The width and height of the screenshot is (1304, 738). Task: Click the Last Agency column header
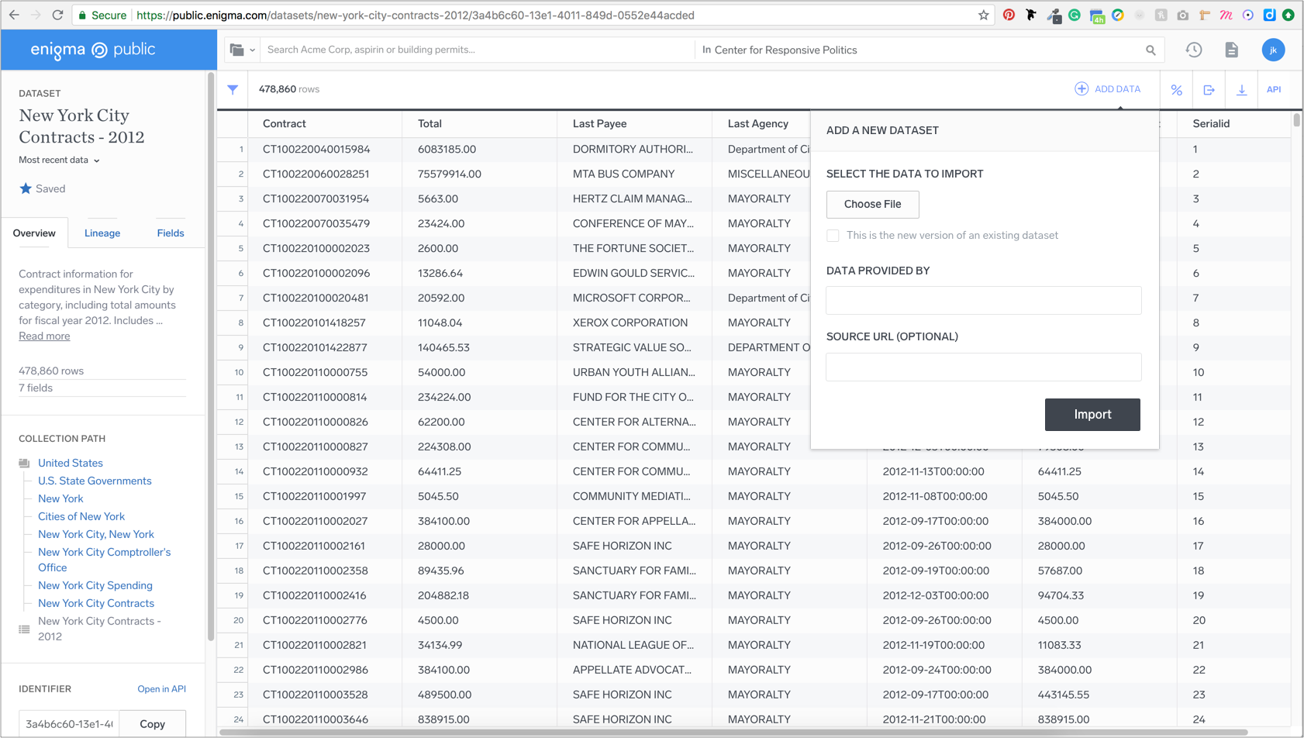pos(761,123)
